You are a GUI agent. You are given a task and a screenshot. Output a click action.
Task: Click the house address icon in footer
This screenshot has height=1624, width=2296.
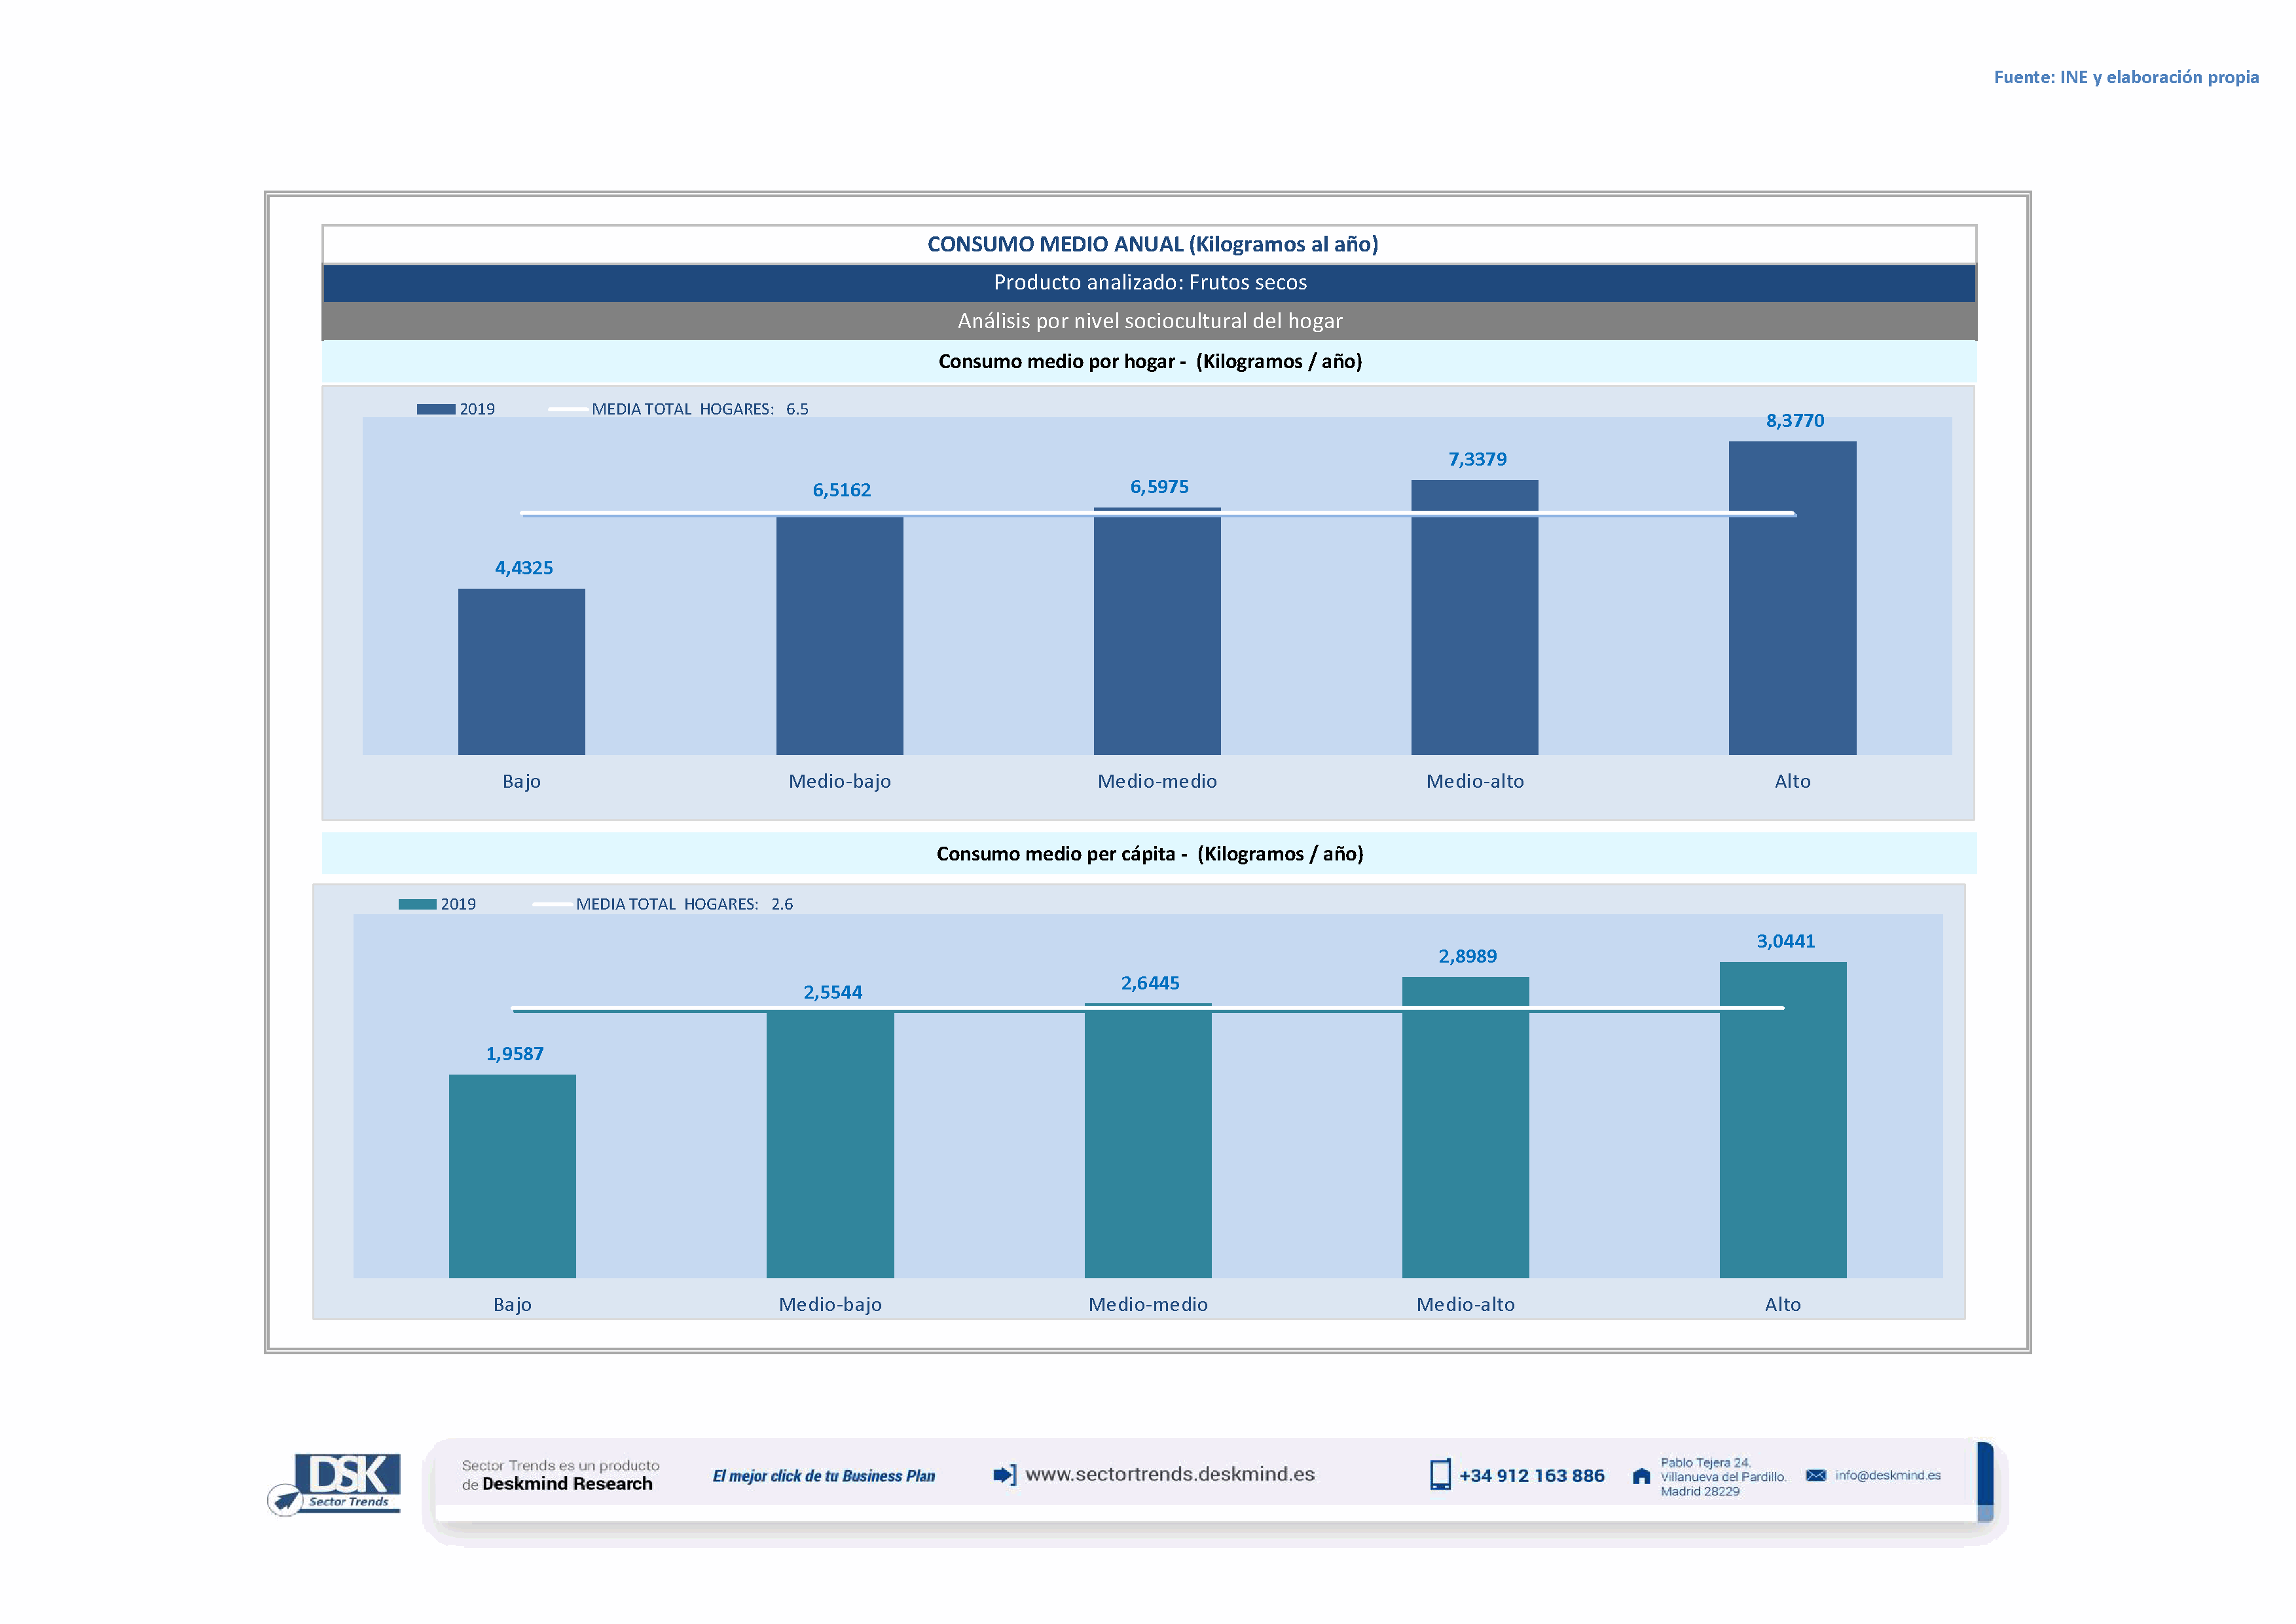pyautogui.click(x=1641, y=1476)
